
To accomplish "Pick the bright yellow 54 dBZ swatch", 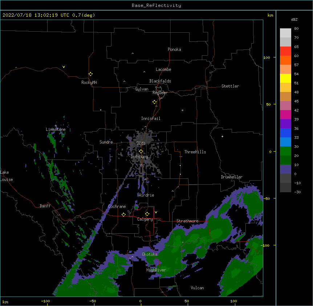I will coord(285,78).
